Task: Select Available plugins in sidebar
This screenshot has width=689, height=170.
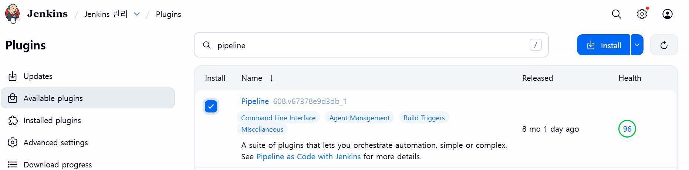Action: point(88,98)
